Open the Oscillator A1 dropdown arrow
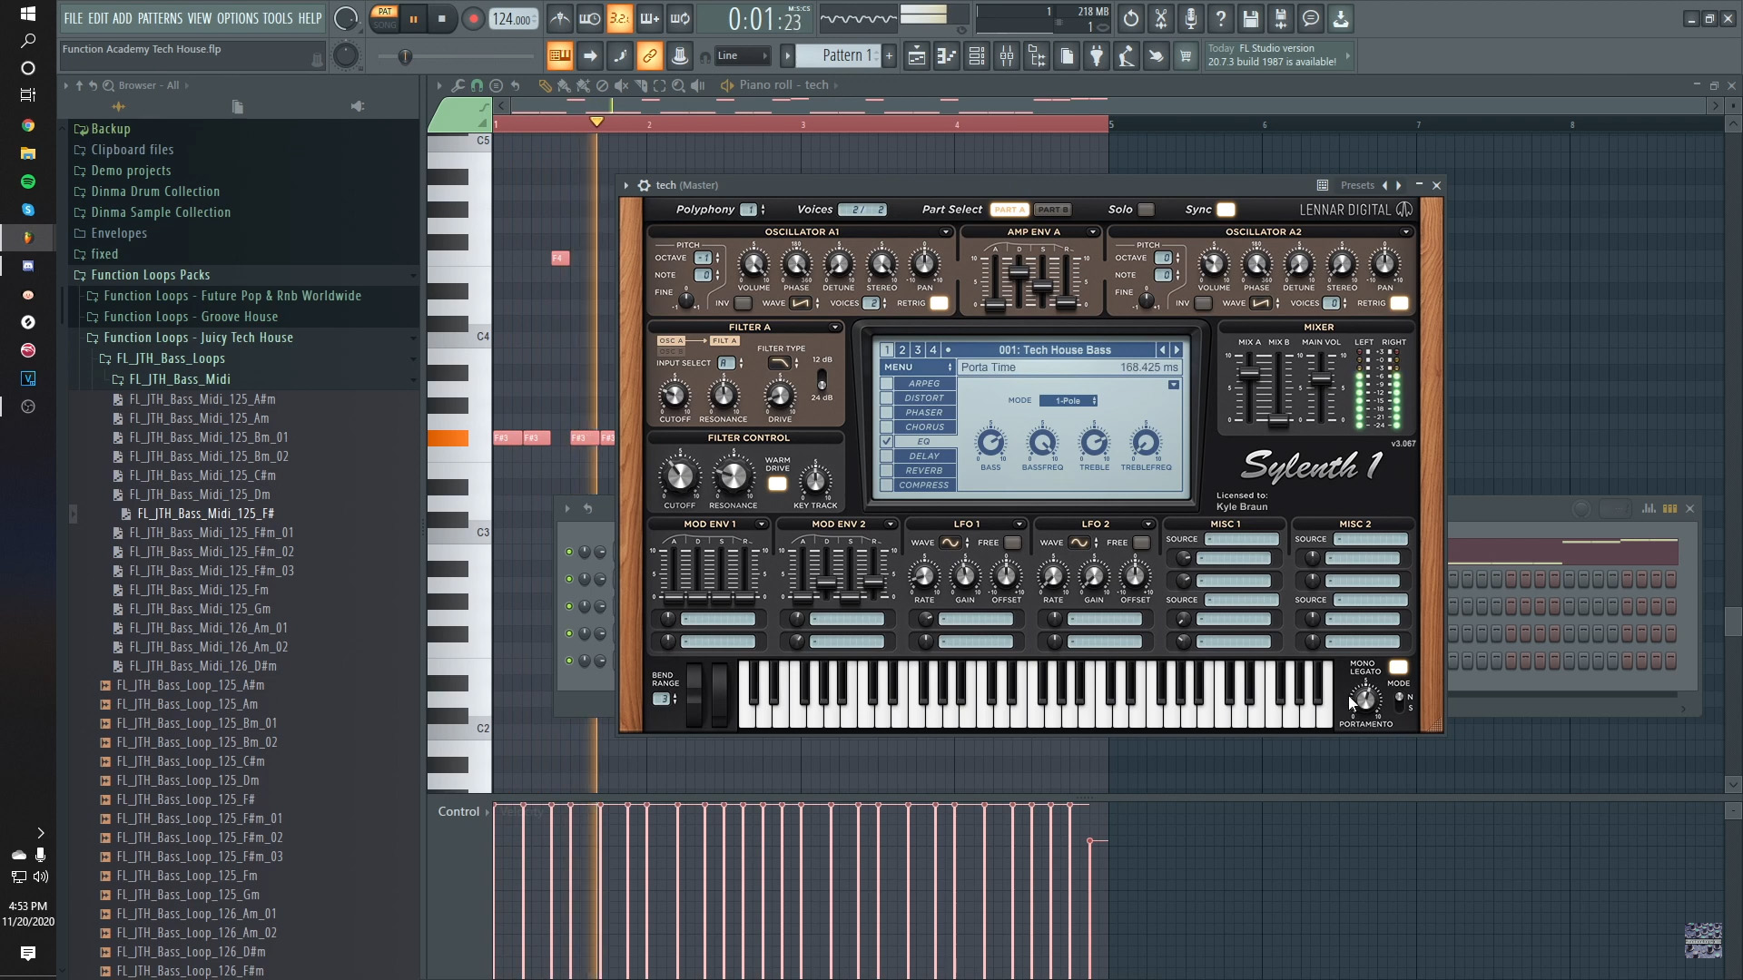This screenshot has width=1743, height=980. [946, 232]
